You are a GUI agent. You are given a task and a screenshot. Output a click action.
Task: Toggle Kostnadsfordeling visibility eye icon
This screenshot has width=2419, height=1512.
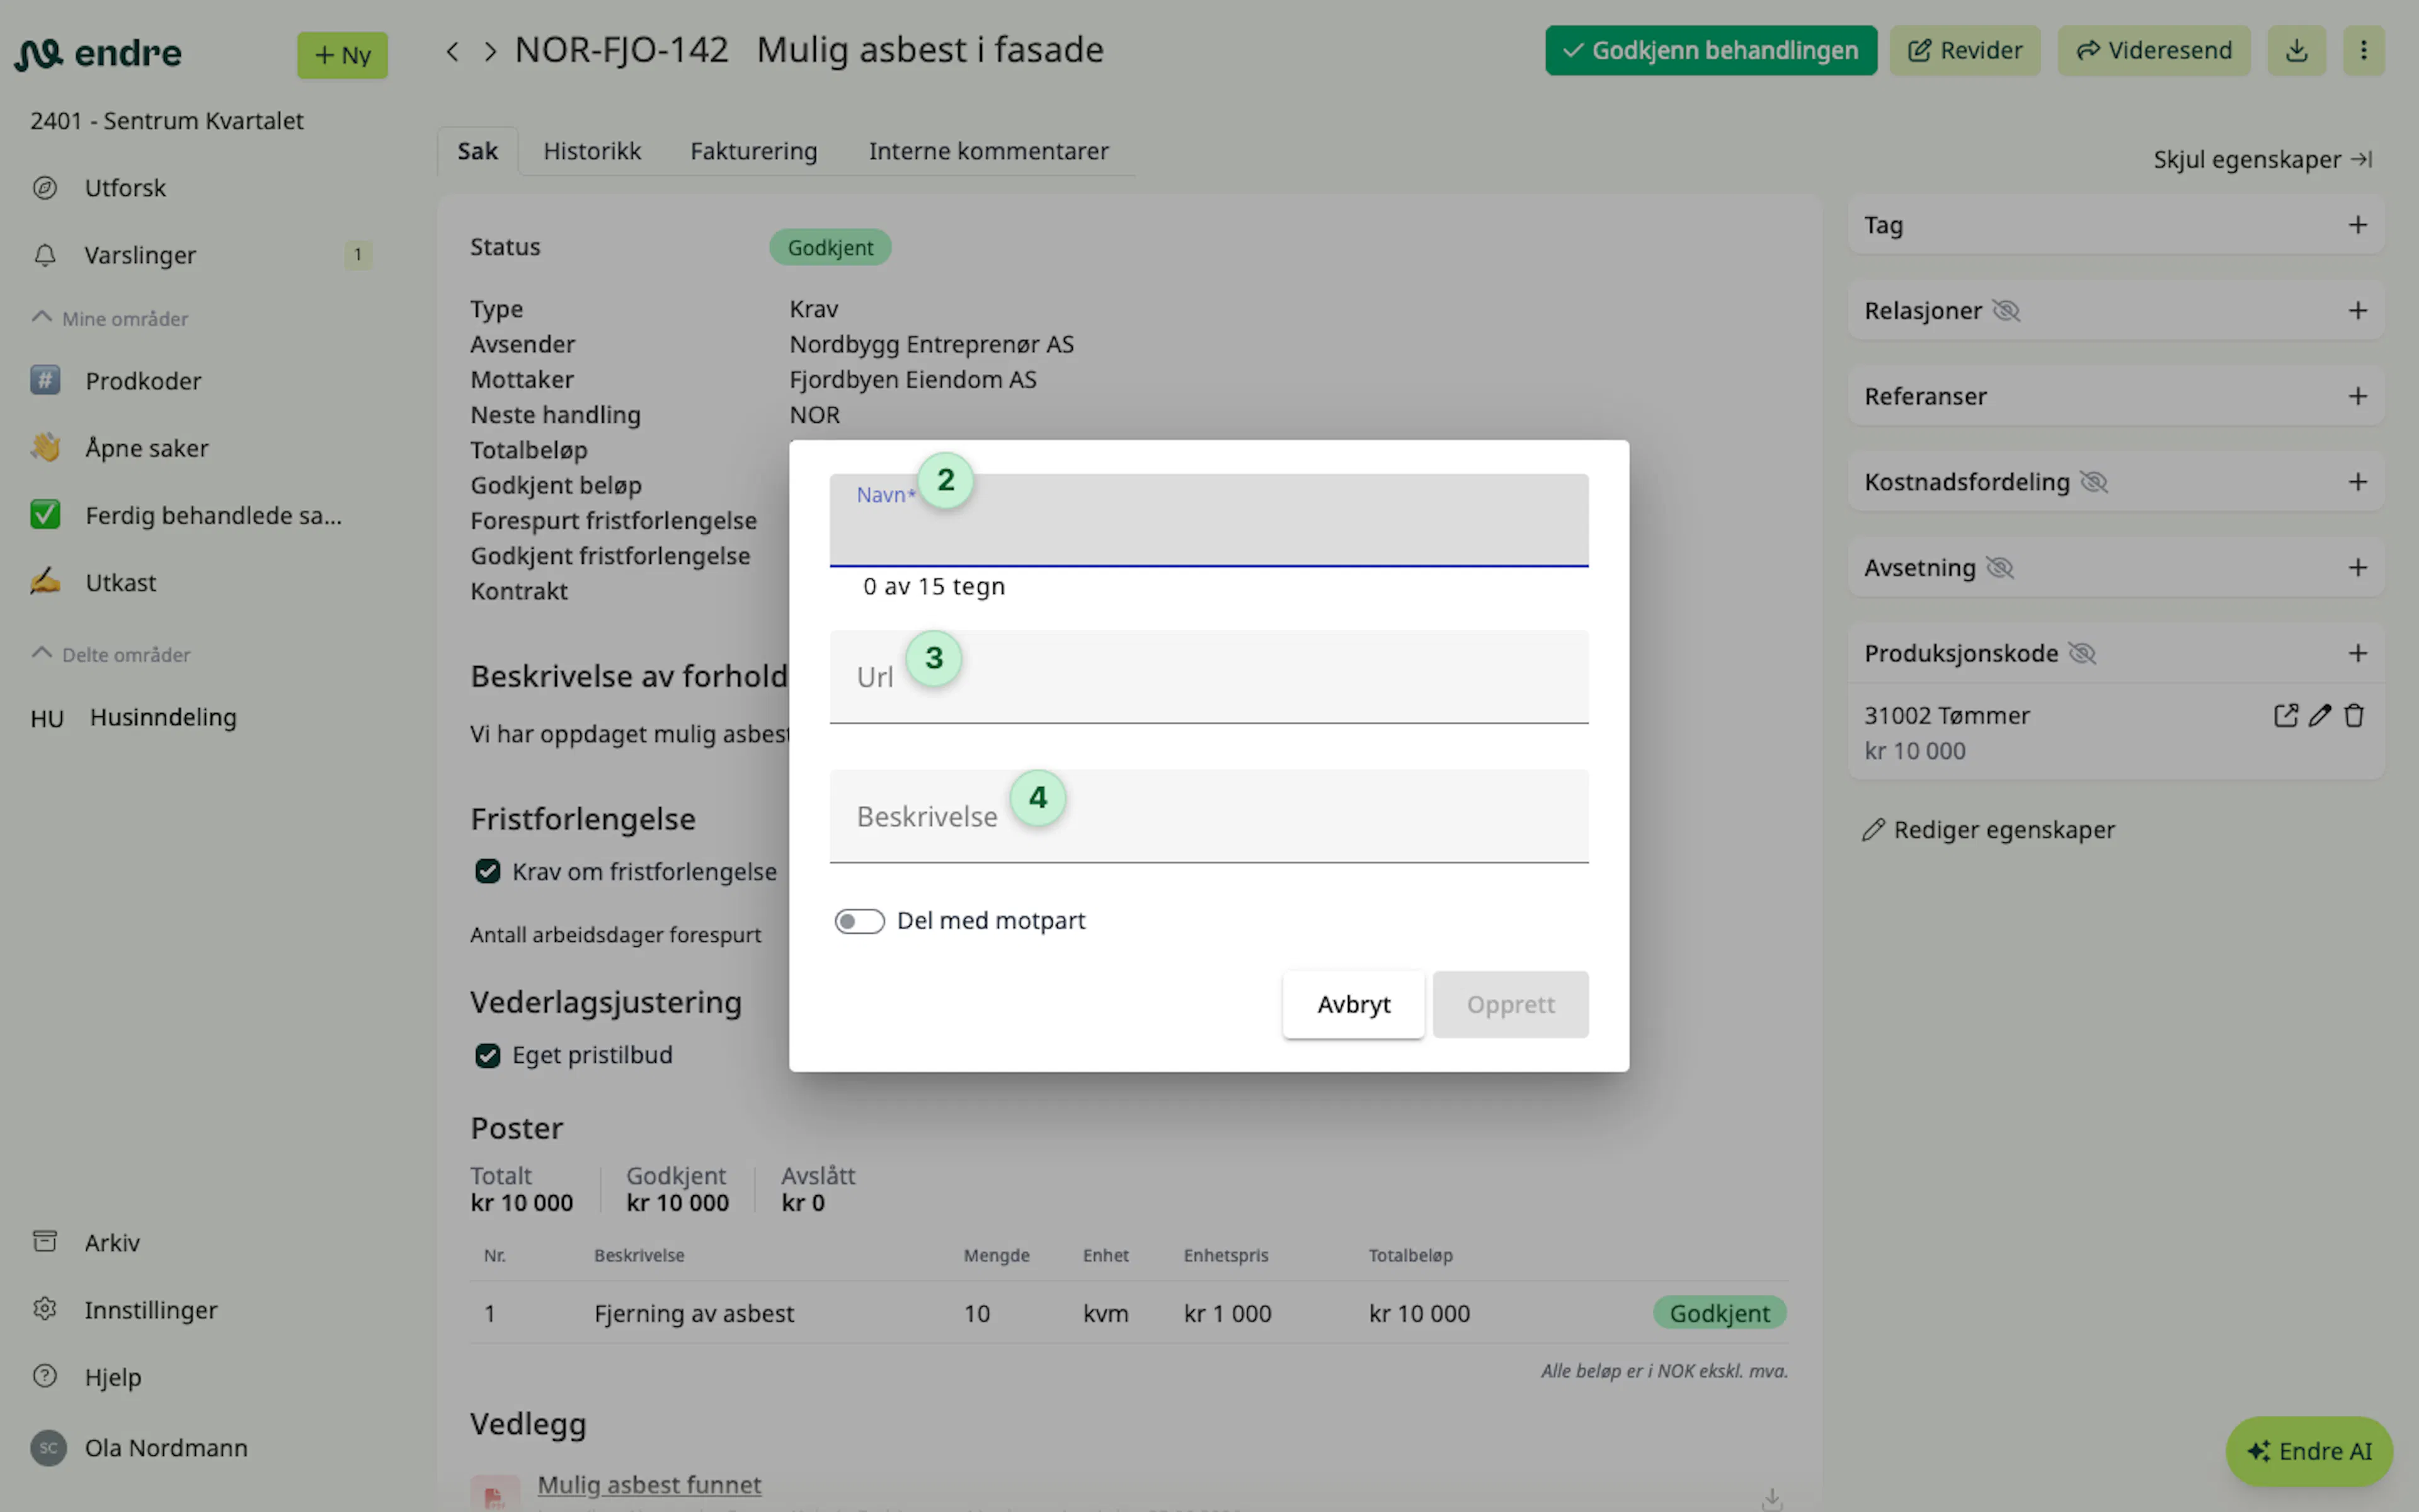pyautogui.click(x=2093, y=482)
